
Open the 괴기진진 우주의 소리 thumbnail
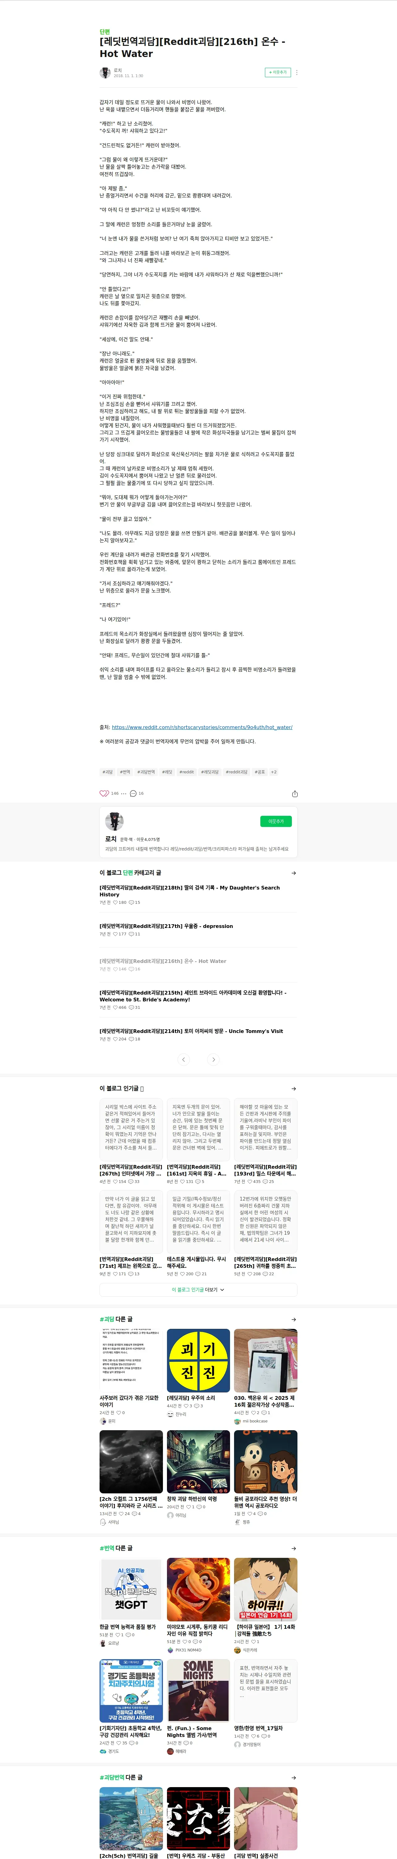coord(198,1360)
